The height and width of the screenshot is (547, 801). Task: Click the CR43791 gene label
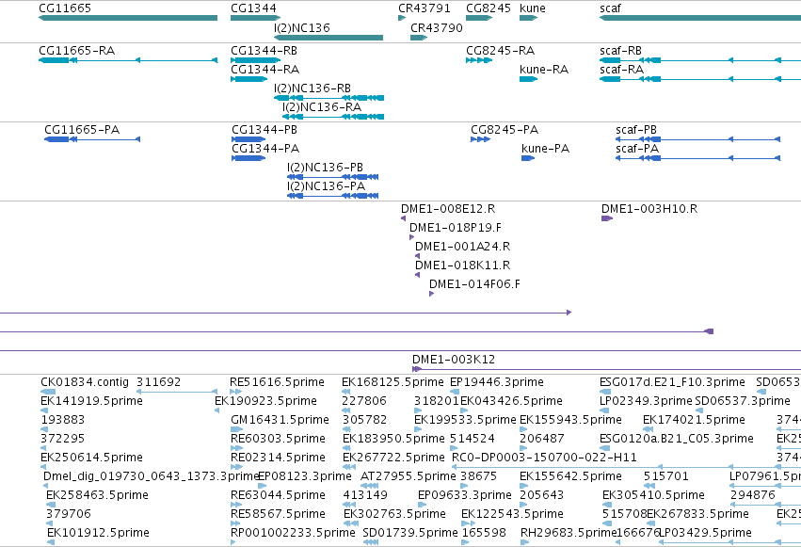coord(424,8)
